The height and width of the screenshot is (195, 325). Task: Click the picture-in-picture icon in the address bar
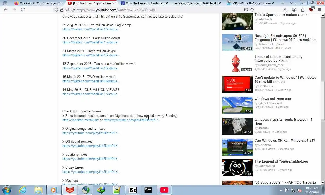(x=246, y=10)
